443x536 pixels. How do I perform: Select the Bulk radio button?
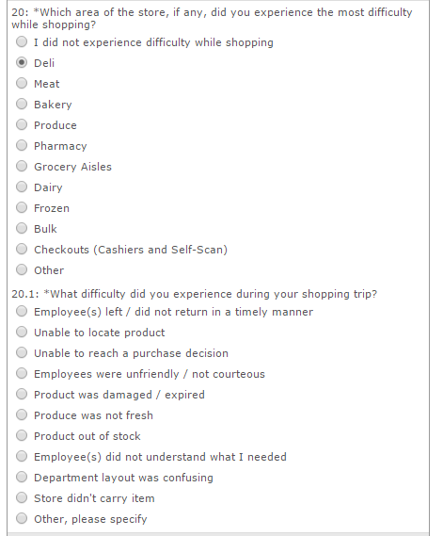click(x=22, y=228)
